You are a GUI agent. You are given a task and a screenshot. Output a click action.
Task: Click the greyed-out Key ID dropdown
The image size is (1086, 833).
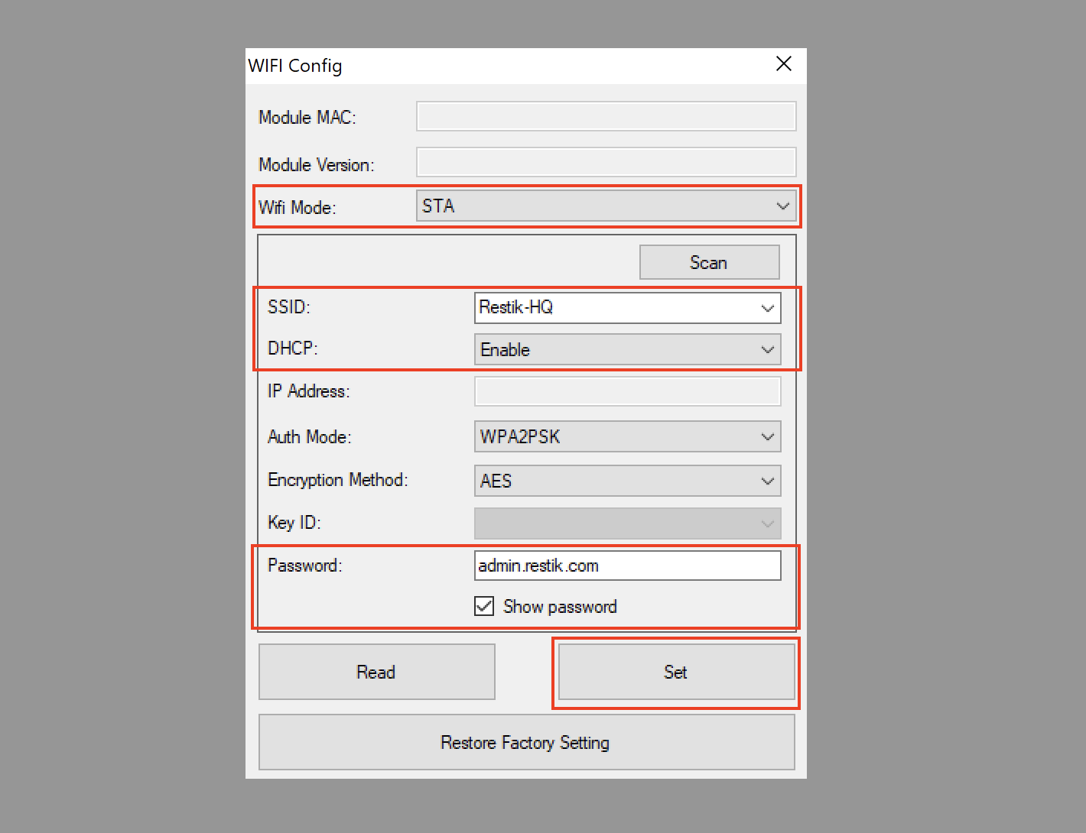(627, 523)
